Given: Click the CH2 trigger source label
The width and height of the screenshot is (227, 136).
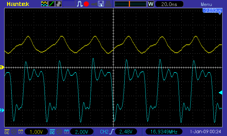Looking at the screenshot, I should click(104, 132).
